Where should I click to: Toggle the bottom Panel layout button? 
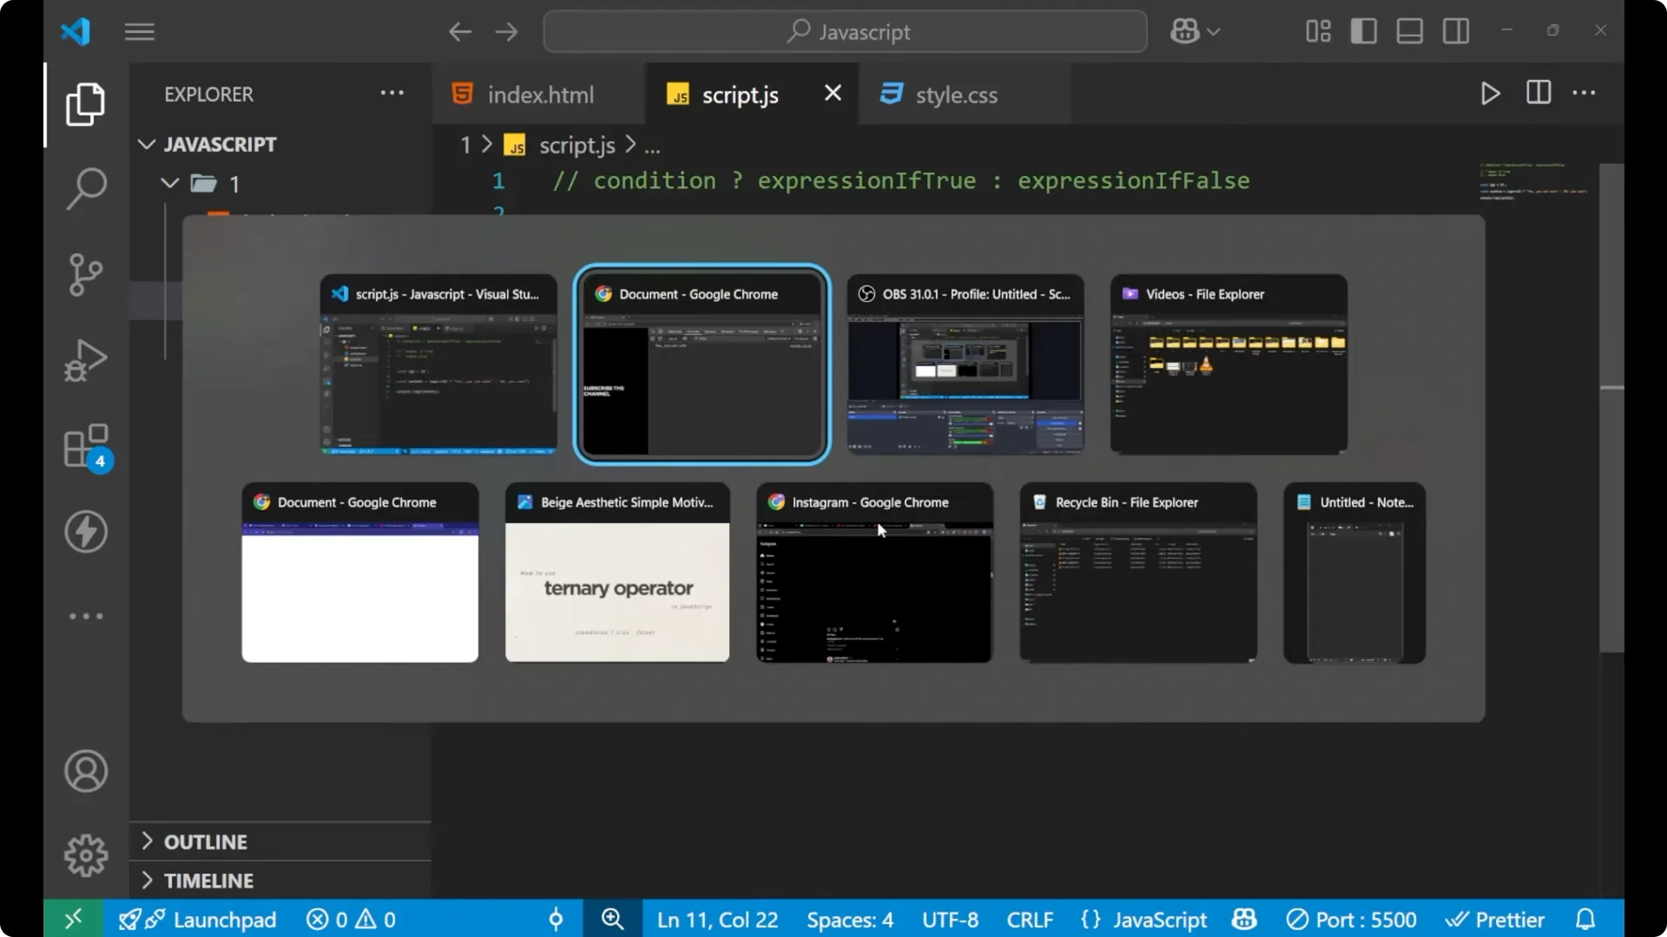(x=1409, y=32)
